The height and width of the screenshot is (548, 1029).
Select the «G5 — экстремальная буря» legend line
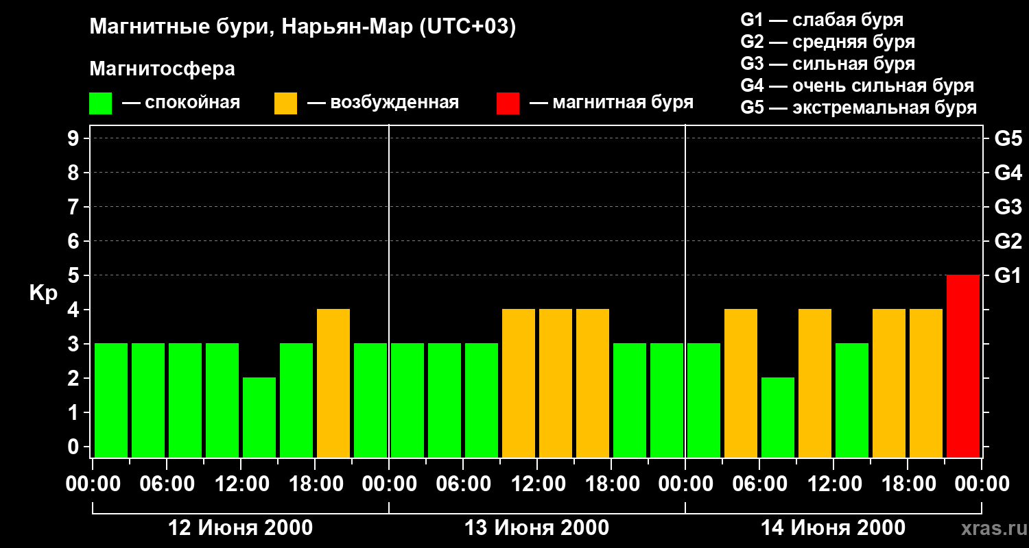[x=859, y=108]
